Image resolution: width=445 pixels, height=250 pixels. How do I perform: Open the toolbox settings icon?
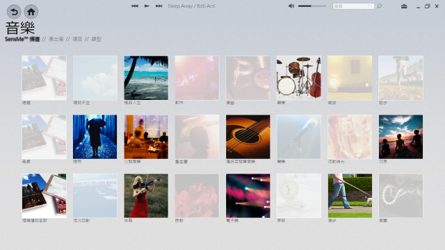click(x=404, y=6)
